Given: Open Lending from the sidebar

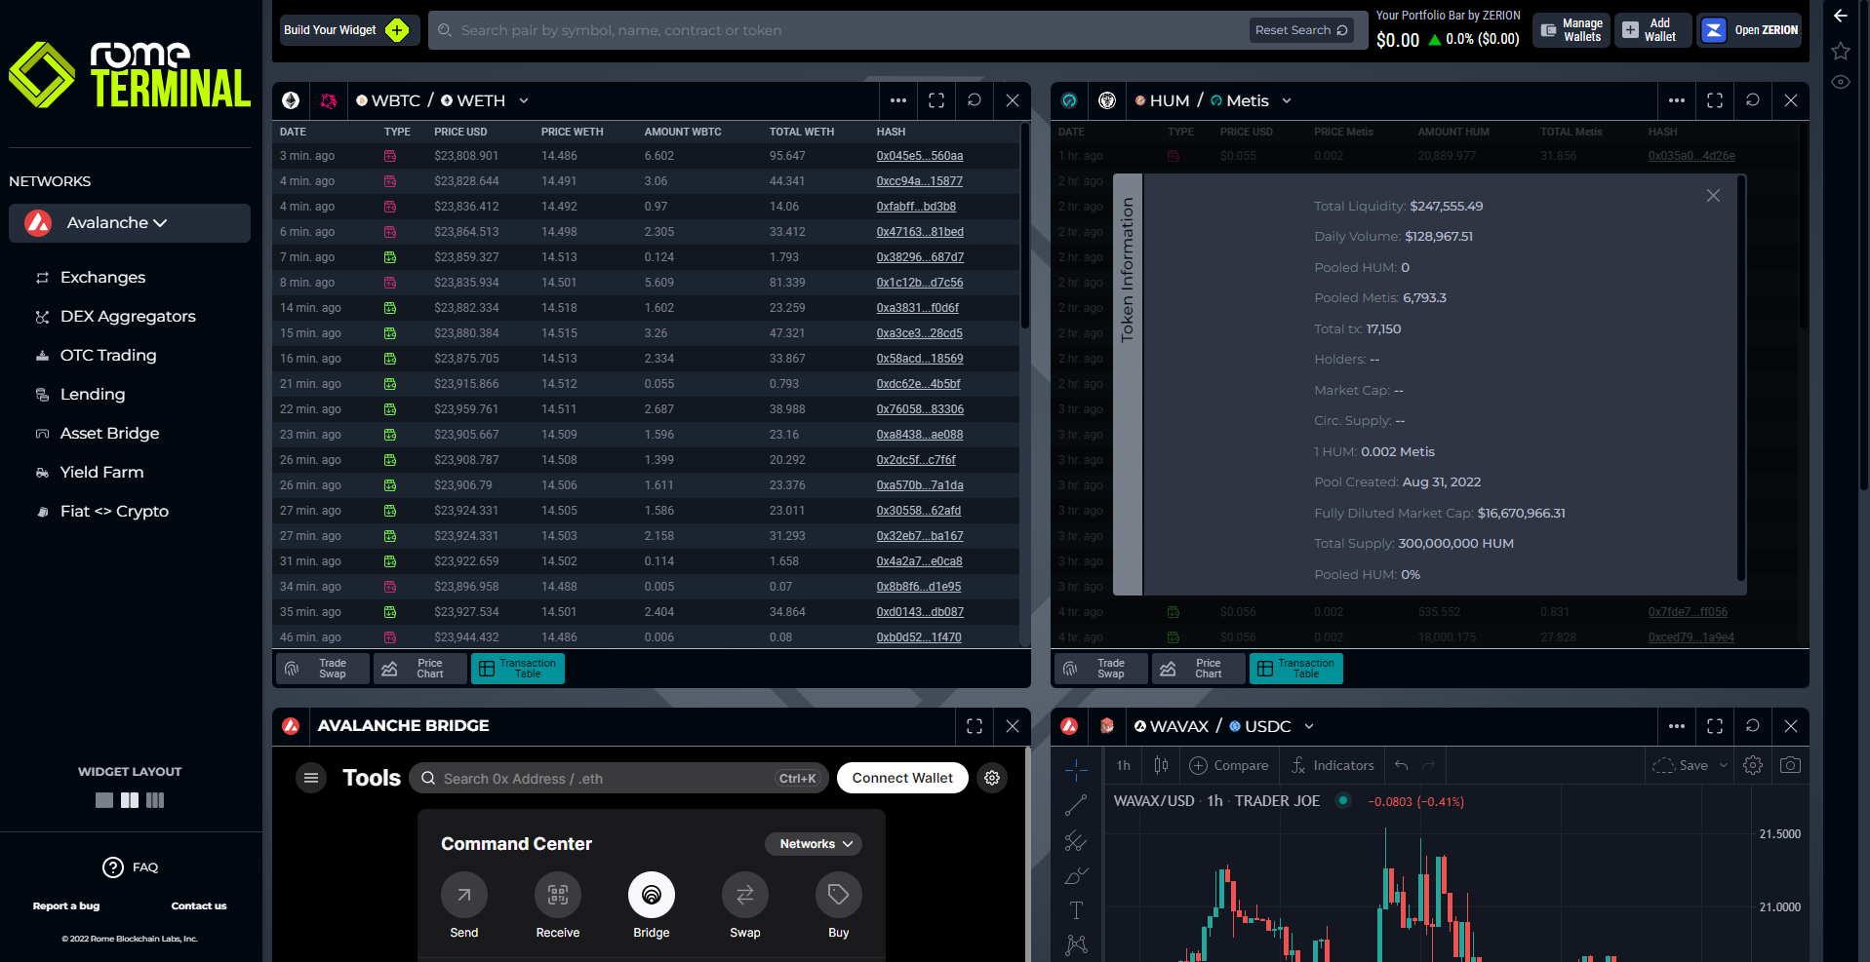Looking at the screenshot, I should point(80,395).
